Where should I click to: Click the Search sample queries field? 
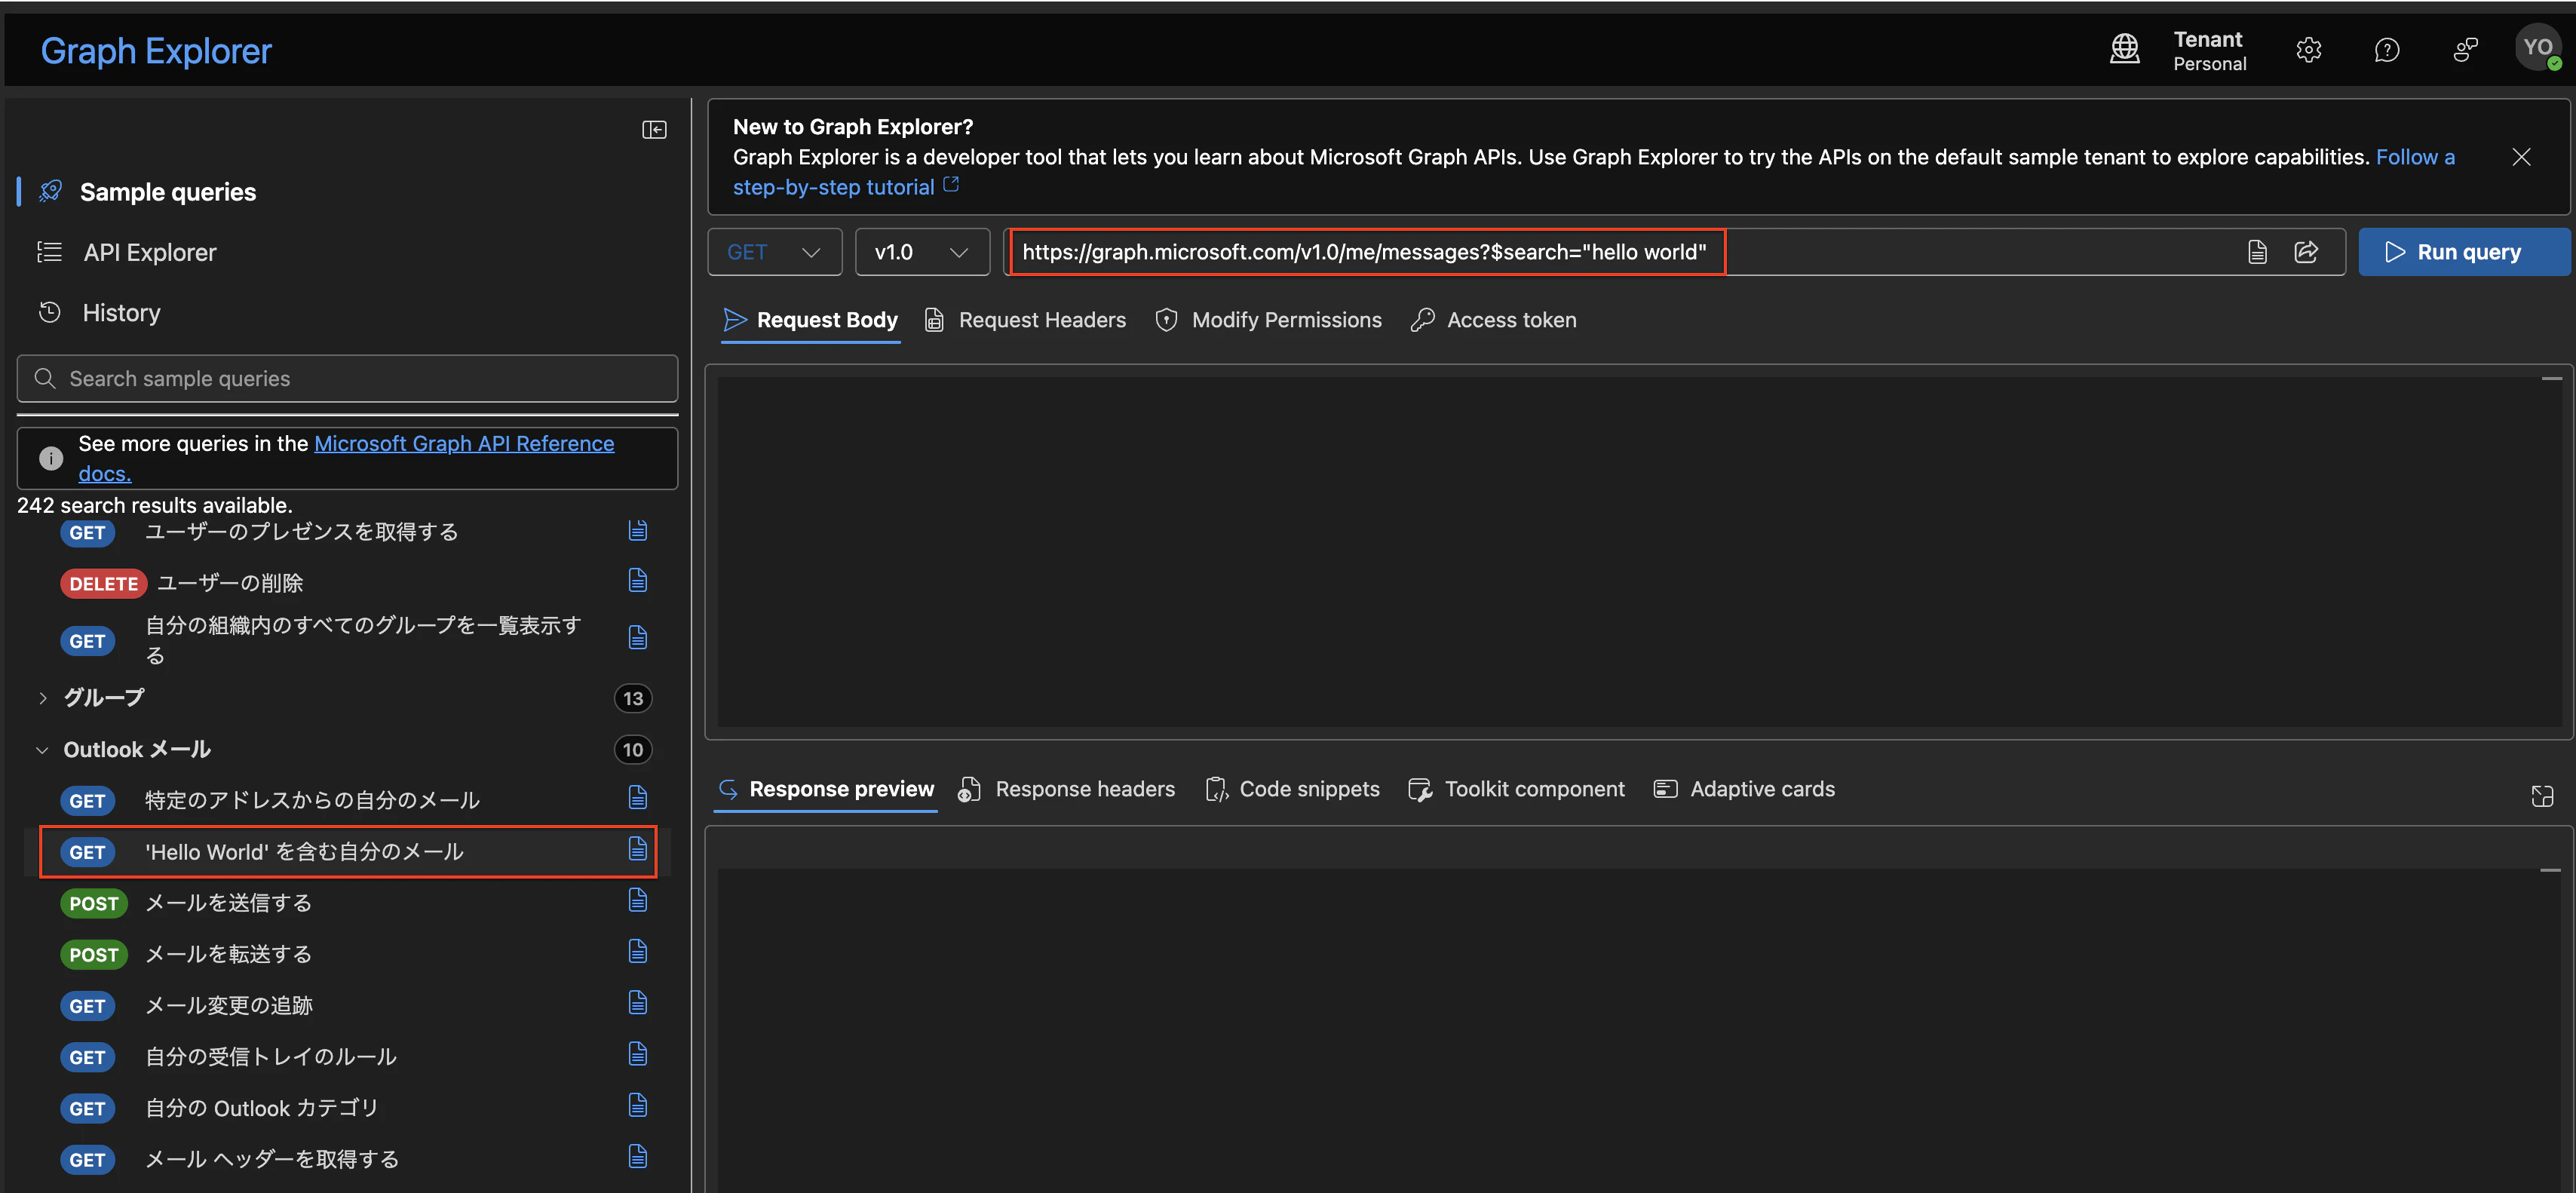348,379
